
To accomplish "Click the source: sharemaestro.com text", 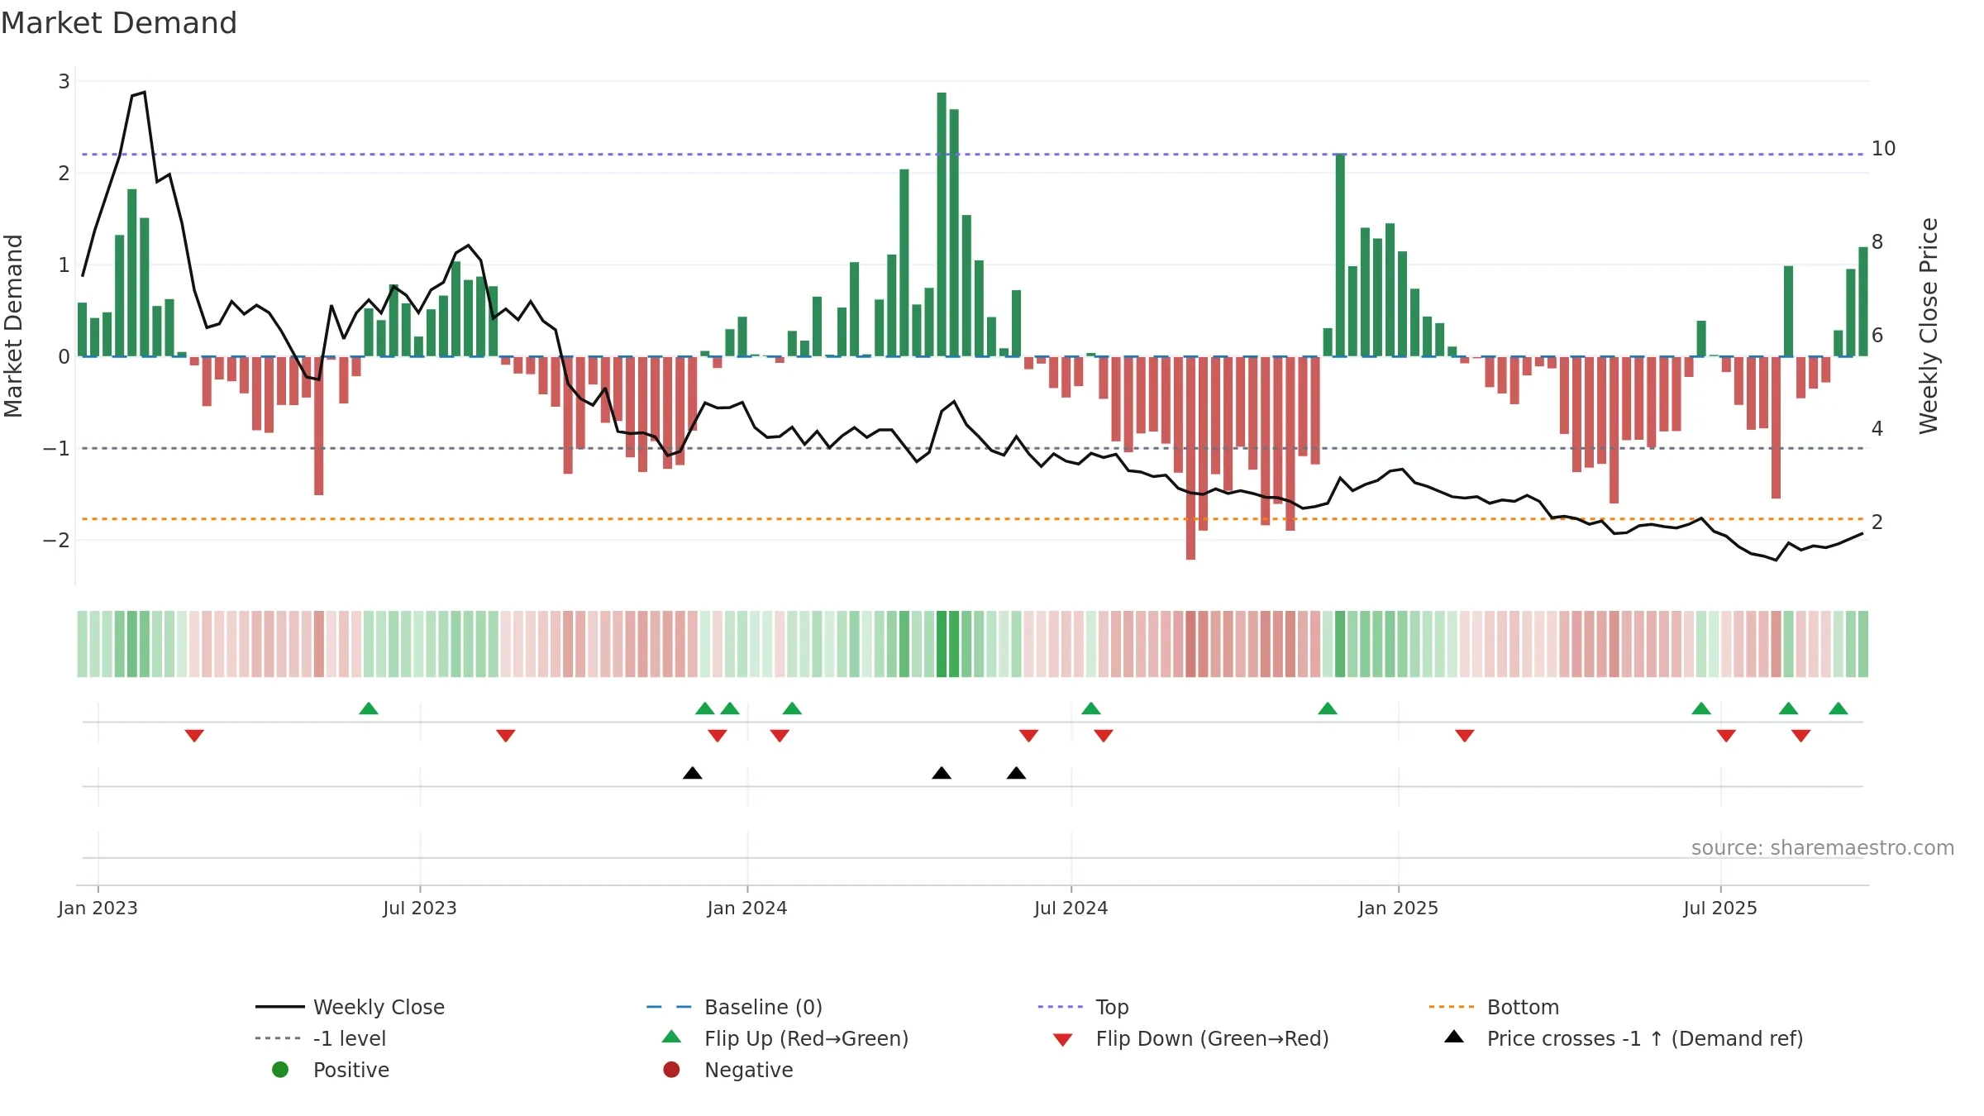I will (x=1822, y=848).
